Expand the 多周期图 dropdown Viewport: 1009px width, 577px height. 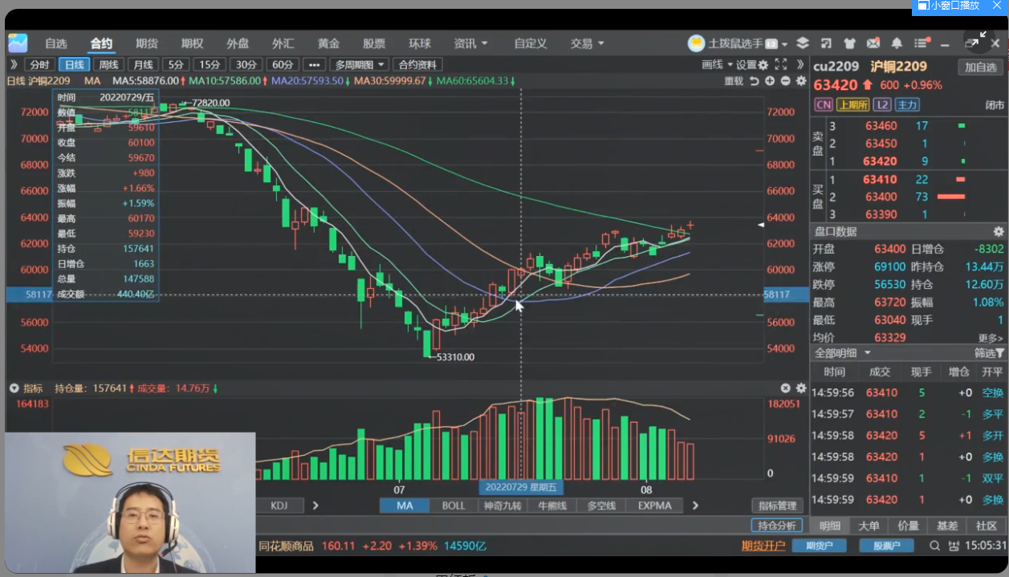[x=359, y=65]
